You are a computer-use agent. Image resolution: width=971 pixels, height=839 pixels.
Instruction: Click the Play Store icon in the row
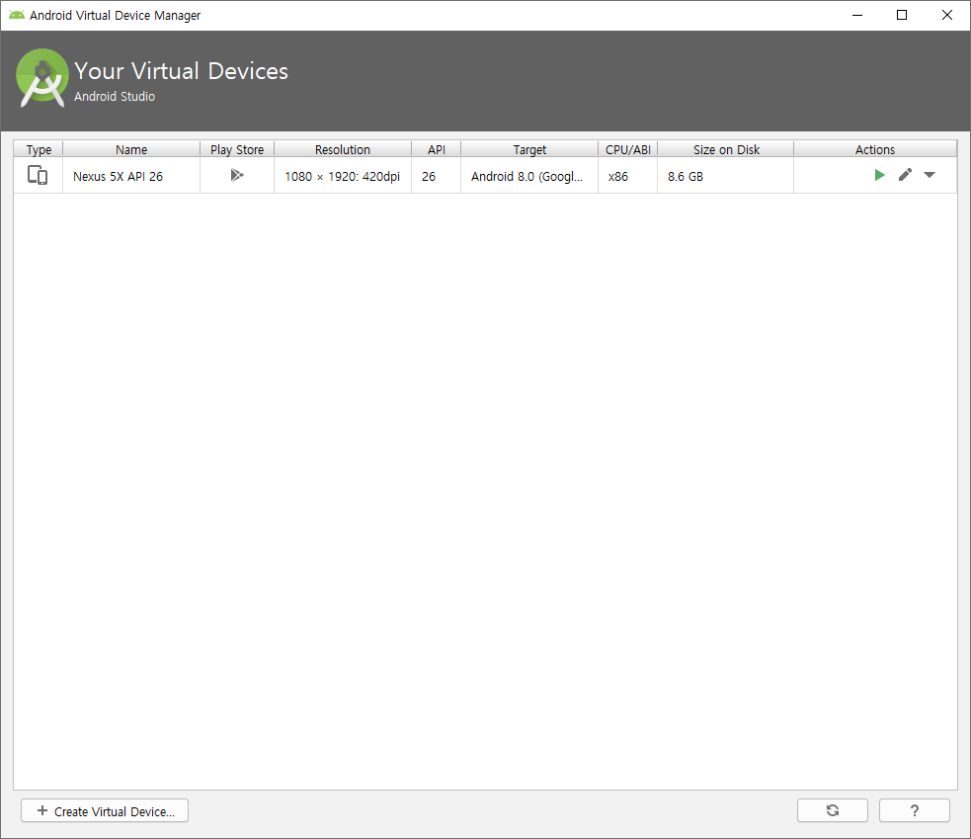tap(236, 175)
